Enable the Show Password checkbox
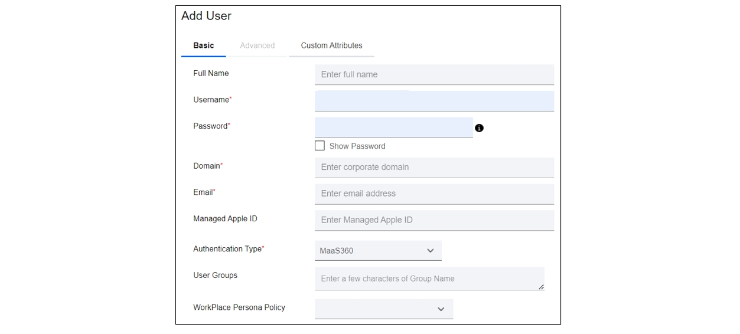740x334 pixels. click(x=320, y=145)
